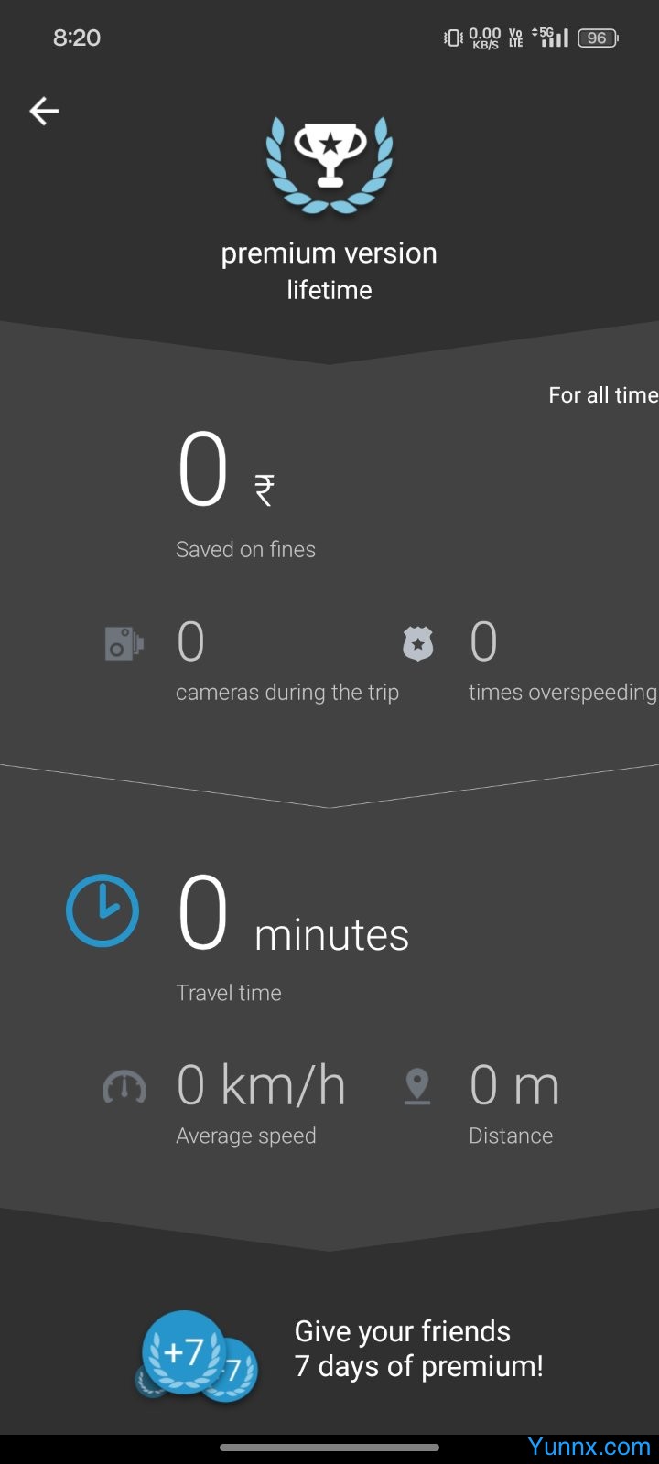Tap the 'premium version' title
659x1464 pixels.
tap(329, 253)
